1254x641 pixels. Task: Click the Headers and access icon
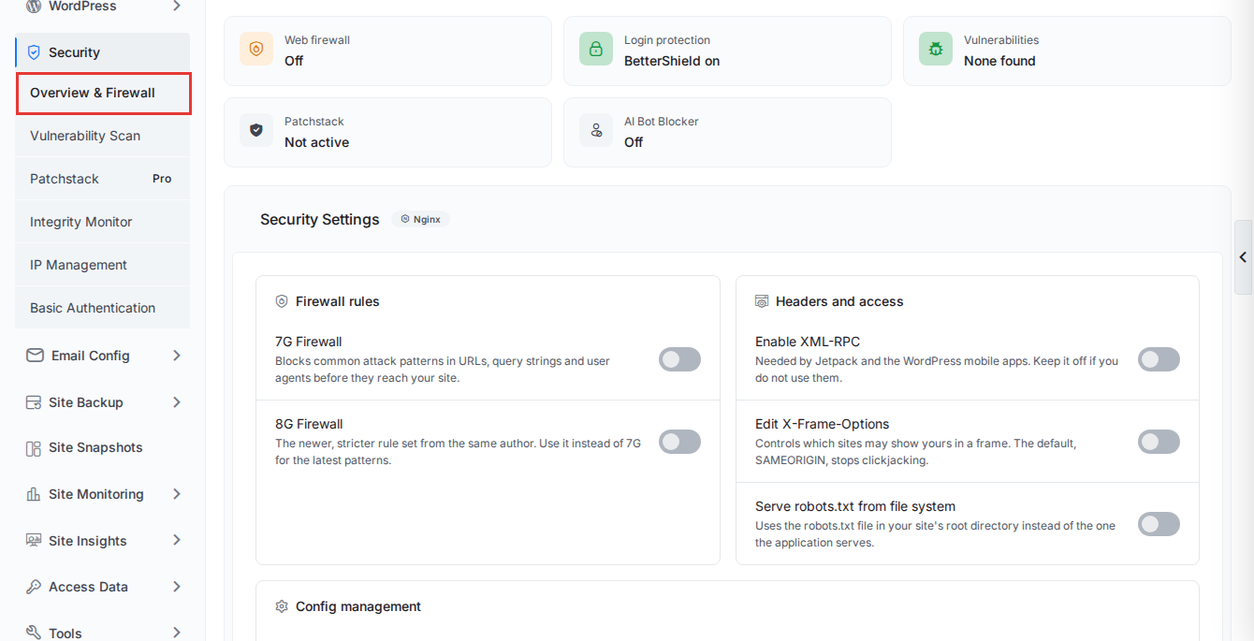click(762, 301)
